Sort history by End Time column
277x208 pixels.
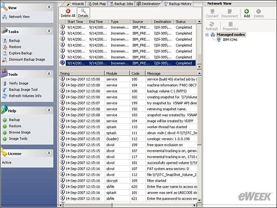(x=98, y=22)
